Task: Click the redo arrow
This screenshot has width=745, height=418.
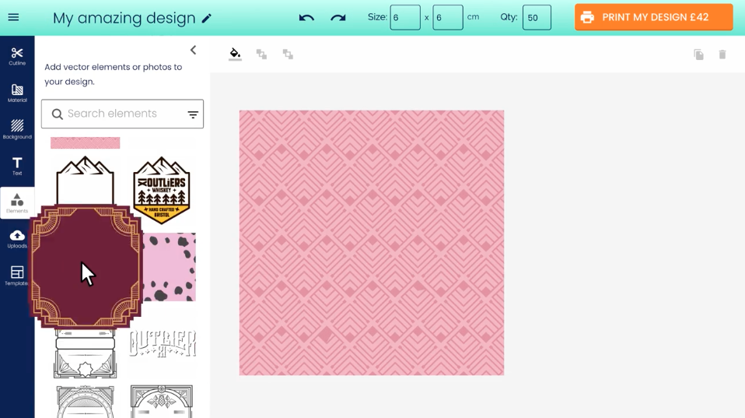Action: pyautogui.click(x=338, y=18)
